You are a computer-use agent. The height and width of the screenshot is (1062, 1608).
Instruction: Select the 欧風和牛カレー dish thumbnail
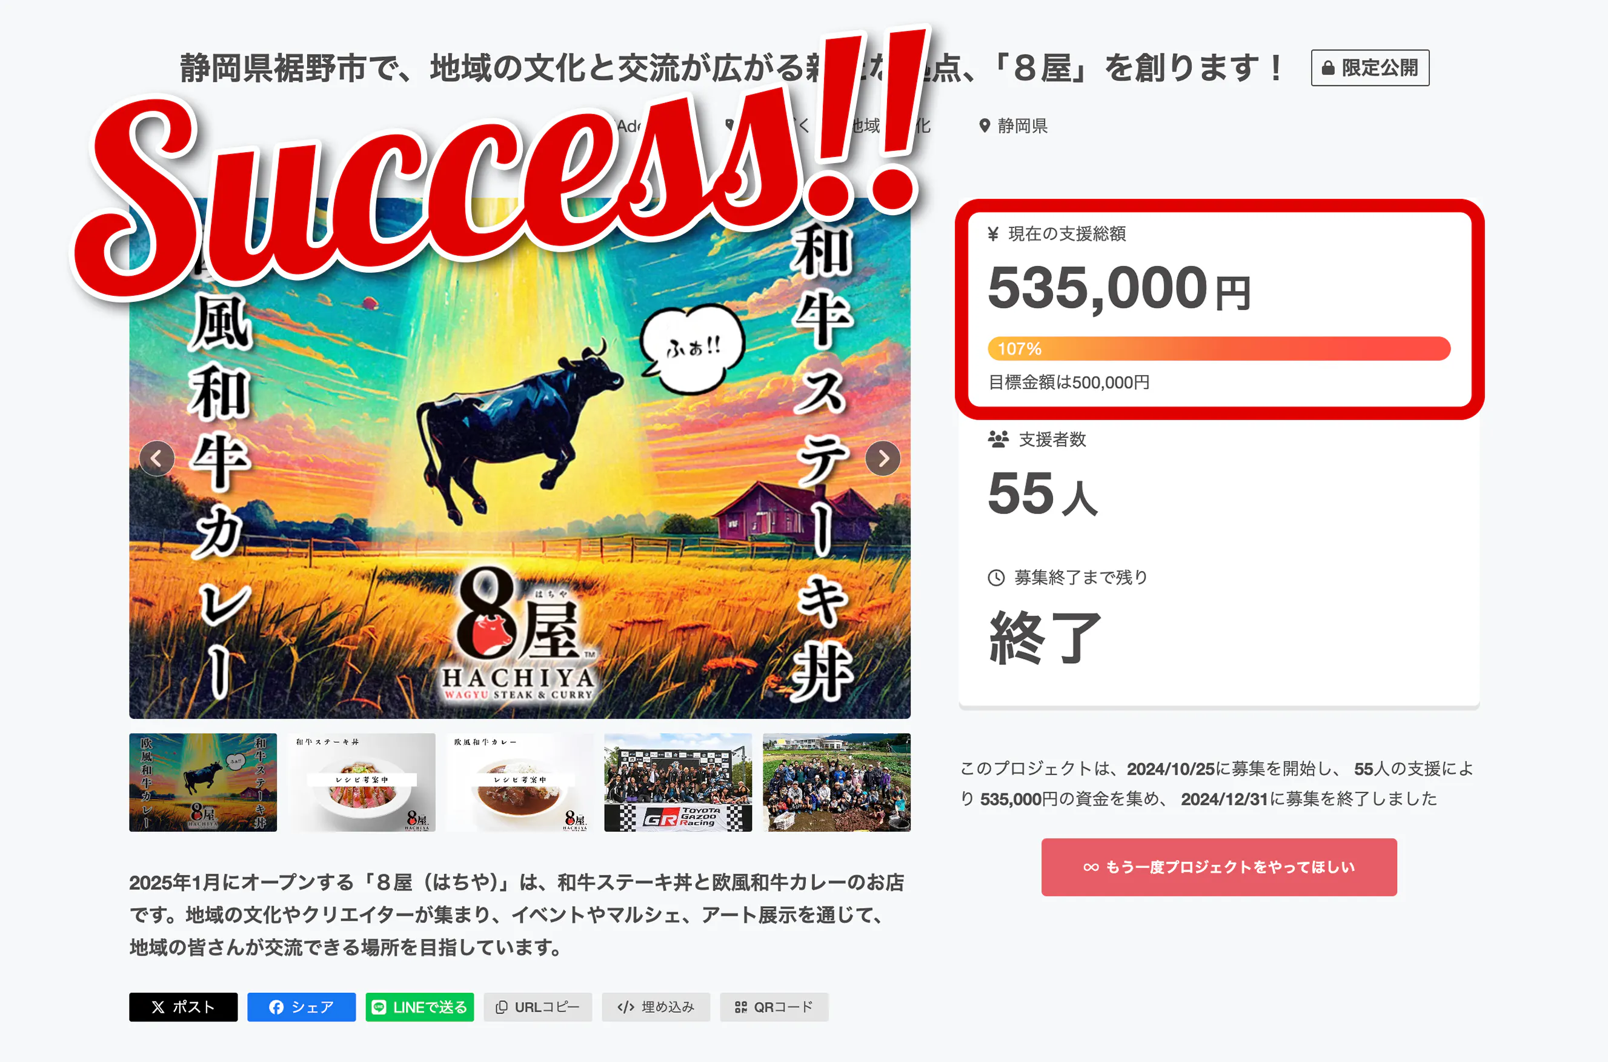click(x=520, y=783)
